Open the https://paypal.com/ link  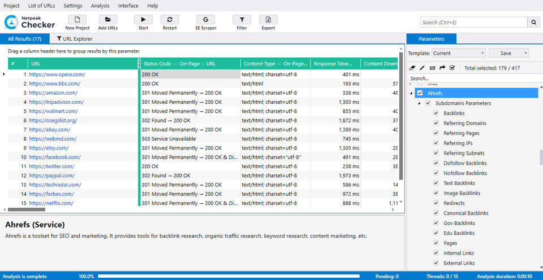pos(51,176)
